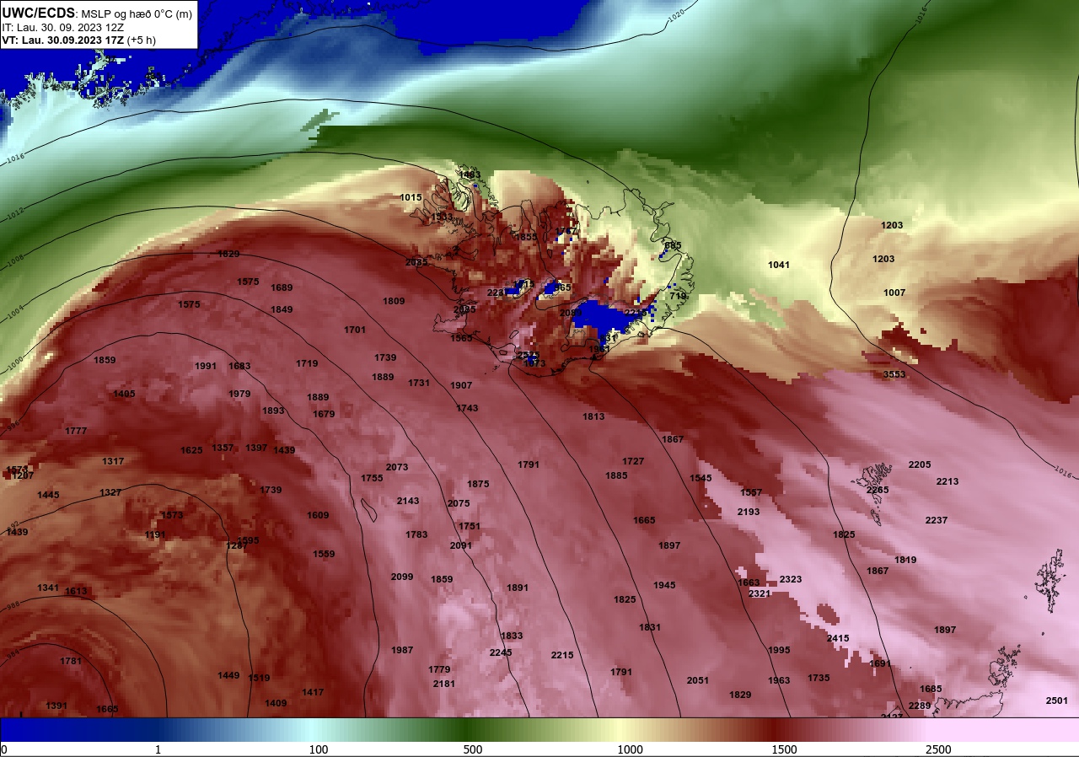
Task: Click the map value "2213"
Action: [x=947, y=481]
